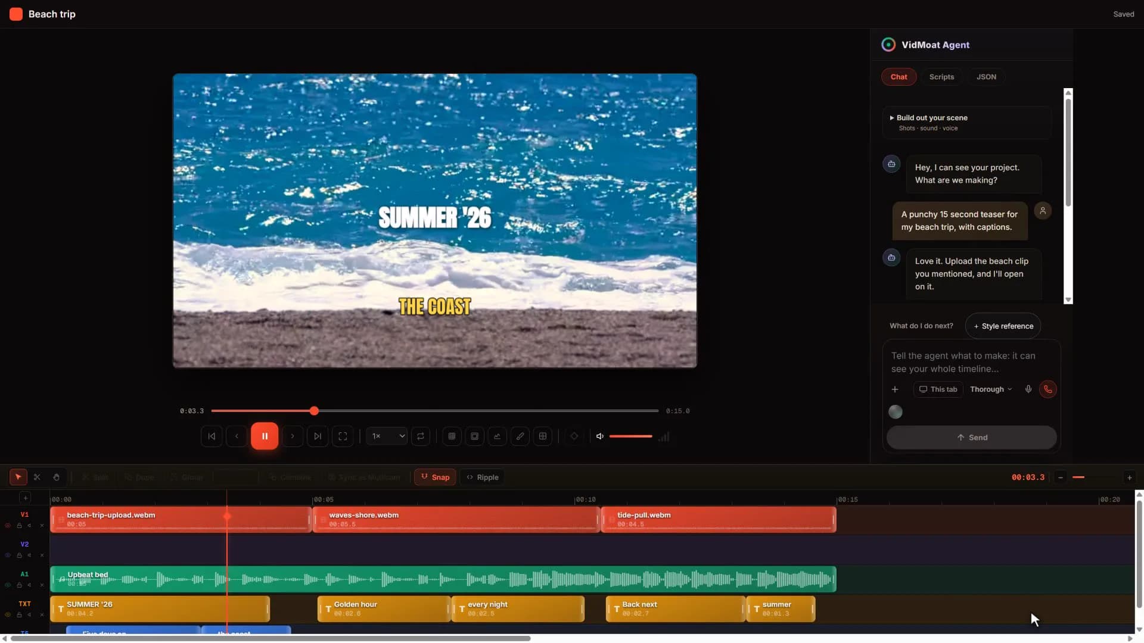Jump to start of timeline

(x=212, y=436)
